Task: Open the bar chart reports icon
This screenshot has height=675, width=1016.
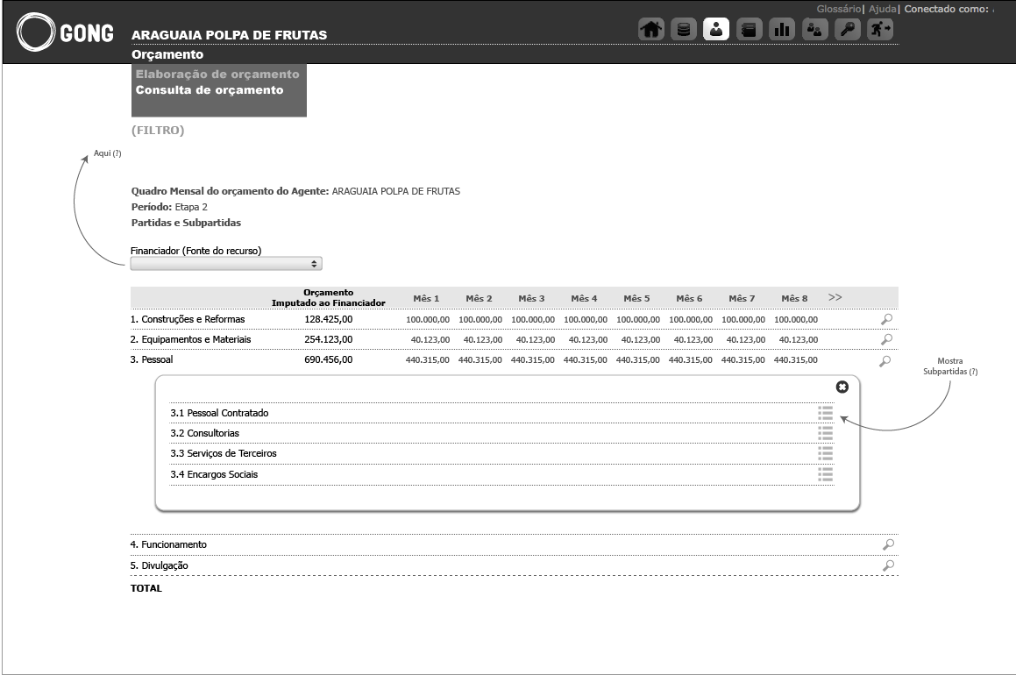Action: 782,29
